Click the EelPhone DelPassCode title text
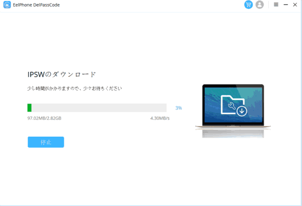 tap(36, 5)
